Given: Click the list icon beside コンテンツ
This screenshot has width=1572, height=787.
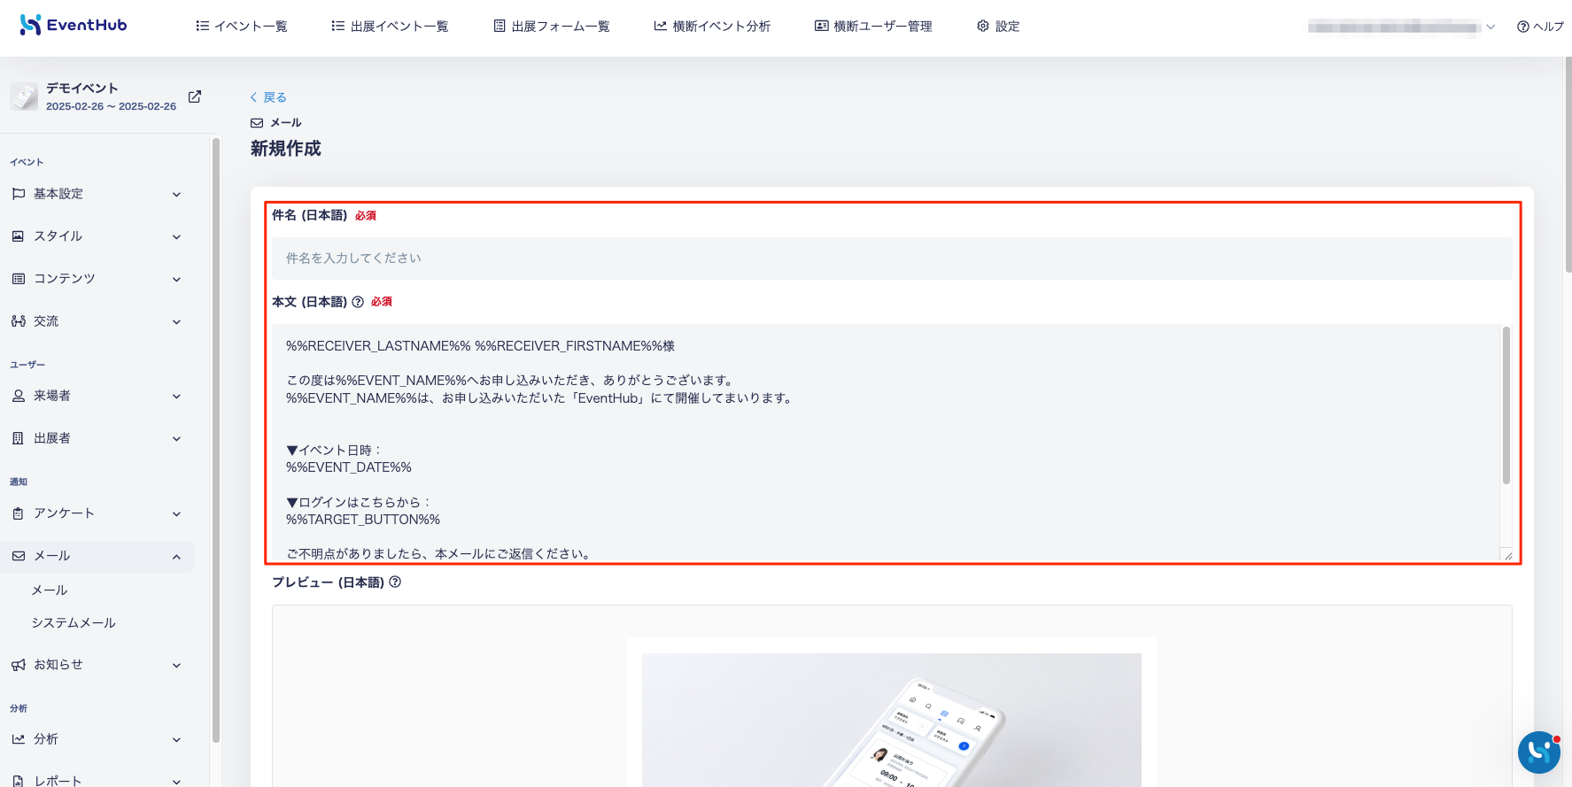Looking at the screenshot, I should [x=19, y=279].
